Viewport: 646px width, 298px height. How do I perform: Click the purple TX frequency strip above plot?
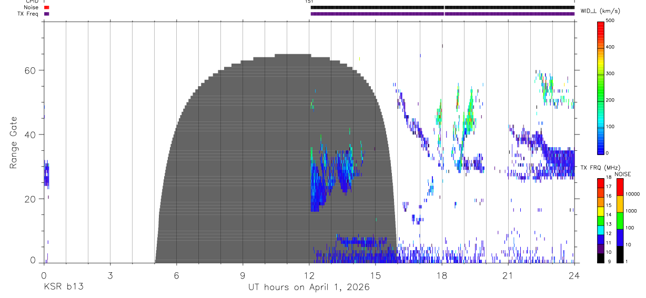[x=442, y=14]
